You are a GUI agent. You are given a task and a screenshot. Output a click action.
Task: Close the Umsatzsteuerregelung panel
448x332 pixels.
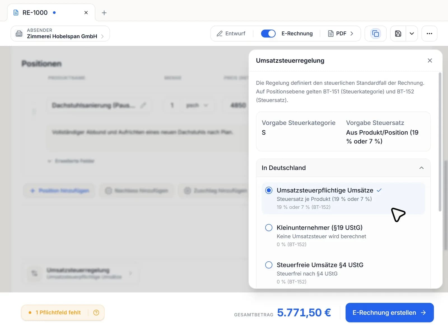point(430,61)
